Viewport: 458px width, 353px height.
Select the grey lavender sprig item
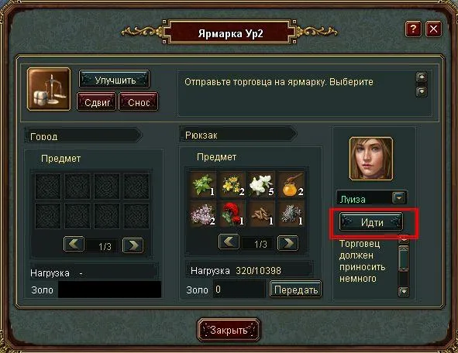point(291,214)
